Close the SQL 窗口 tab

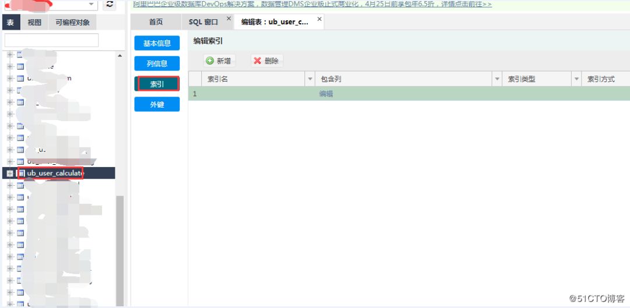pos(229,19)
